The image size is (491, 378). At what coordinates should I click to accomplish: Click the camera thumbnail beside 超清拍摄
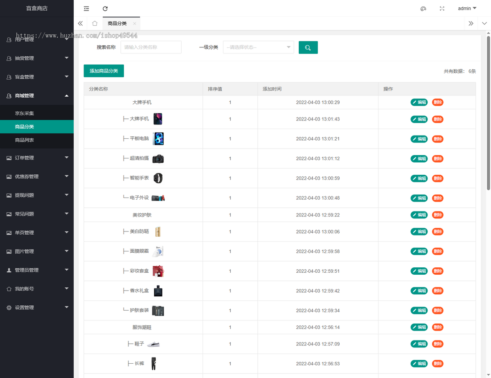pos(158,159)
